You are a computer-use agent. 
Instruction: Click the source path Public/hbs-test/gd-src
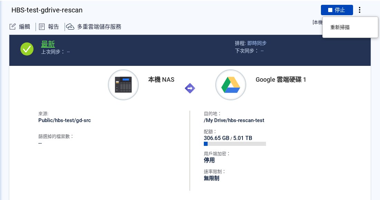(x=65, y=120)
